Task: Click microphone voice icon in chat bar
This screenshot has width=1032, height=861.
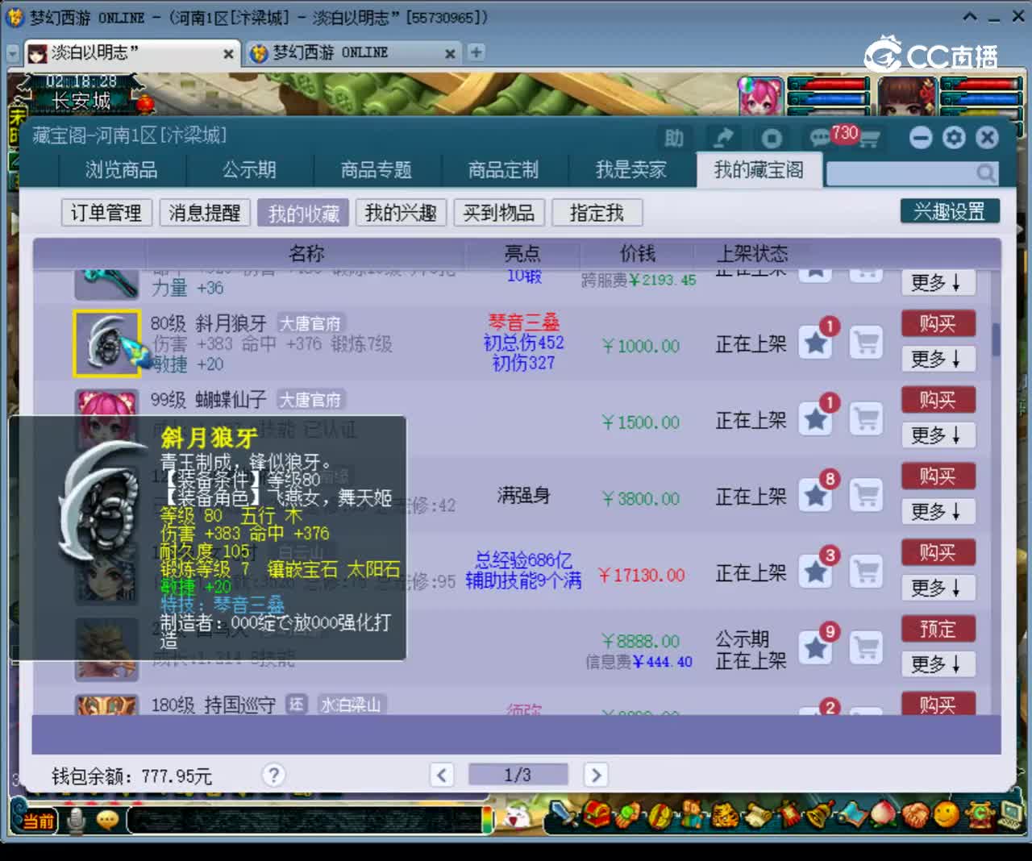Action: coord(77,821)
